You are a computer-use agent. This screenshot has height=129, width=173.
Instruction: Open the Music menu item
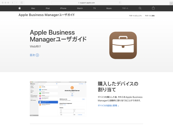point(109,8)
